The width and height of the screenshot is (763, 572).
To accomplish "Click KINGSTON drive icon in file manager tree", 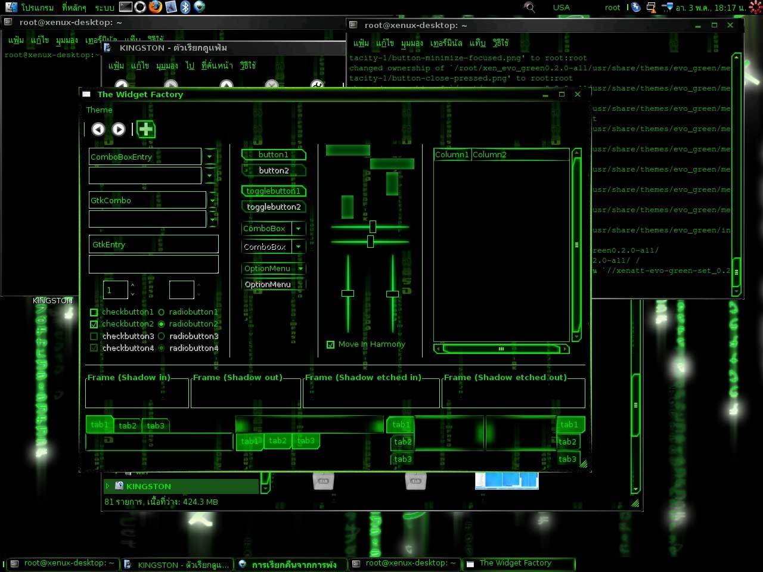I will click(119, 486).
